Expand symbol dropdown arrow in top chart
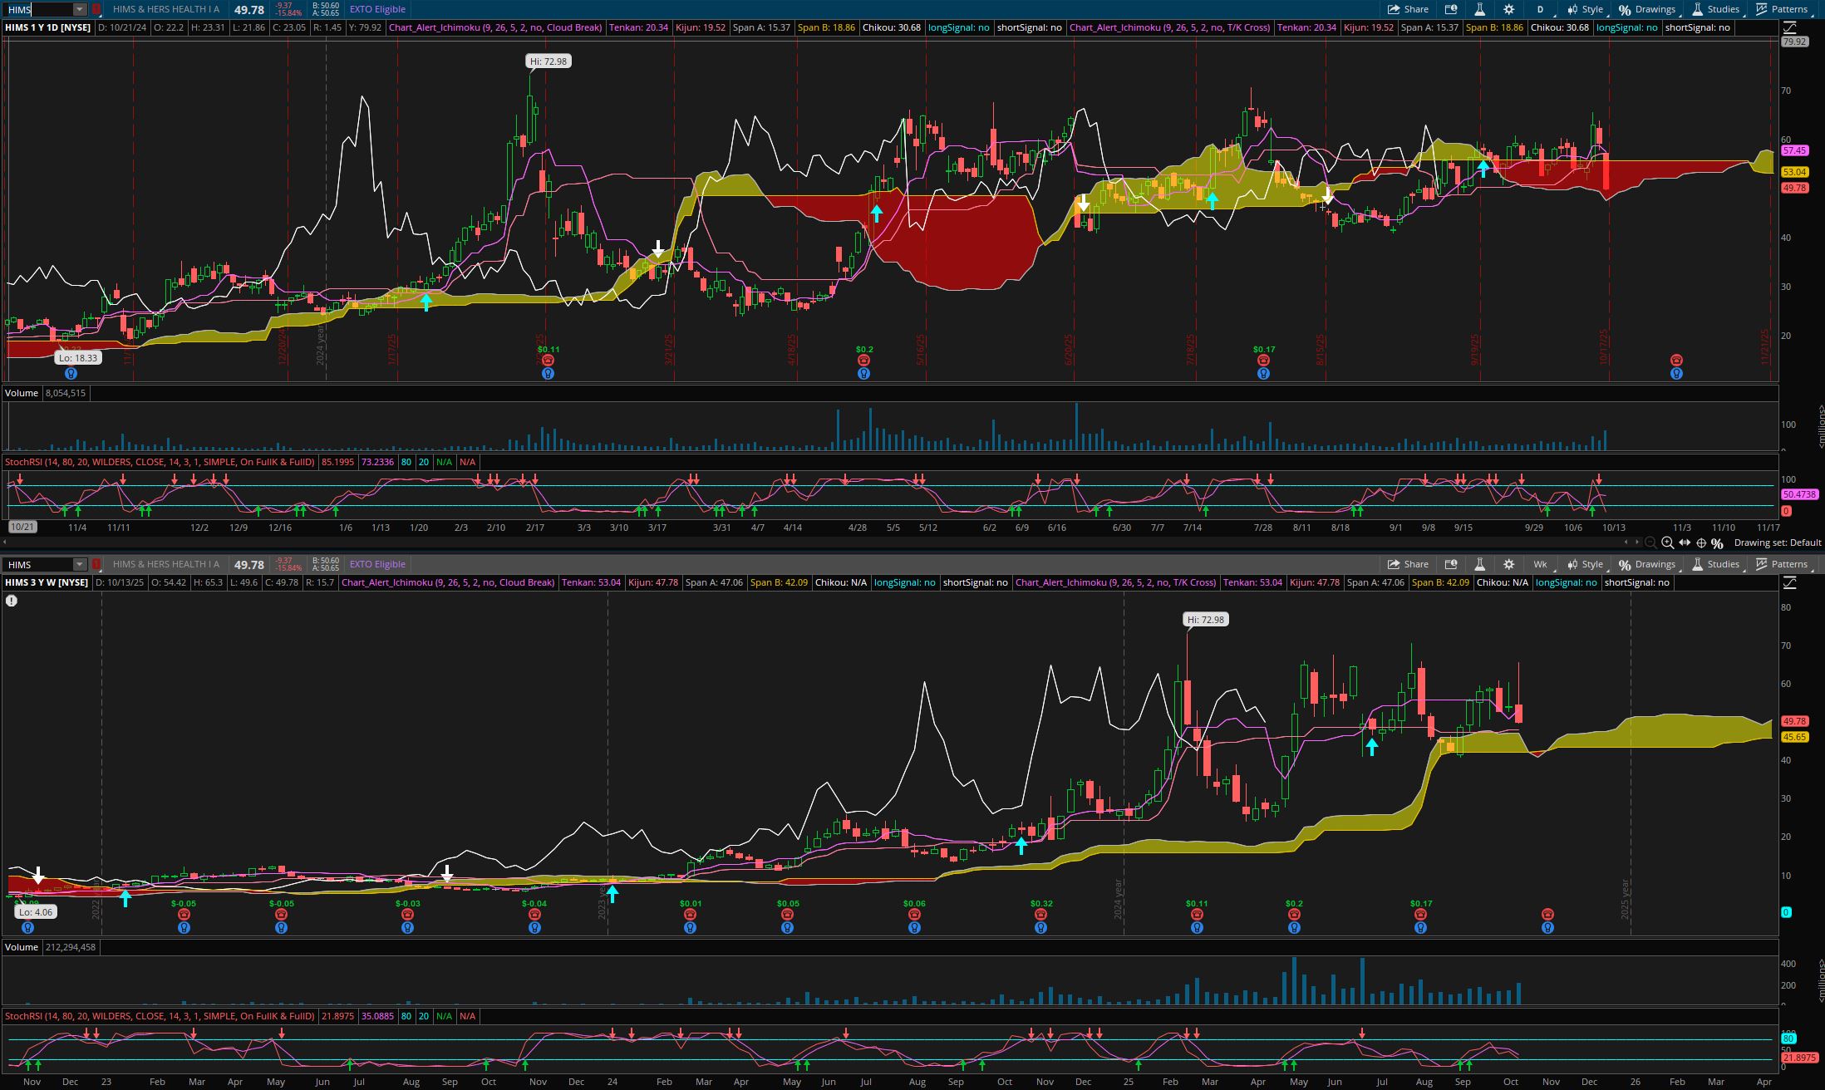This screenshot has height=1090, width=1825. tap(80, 9)
